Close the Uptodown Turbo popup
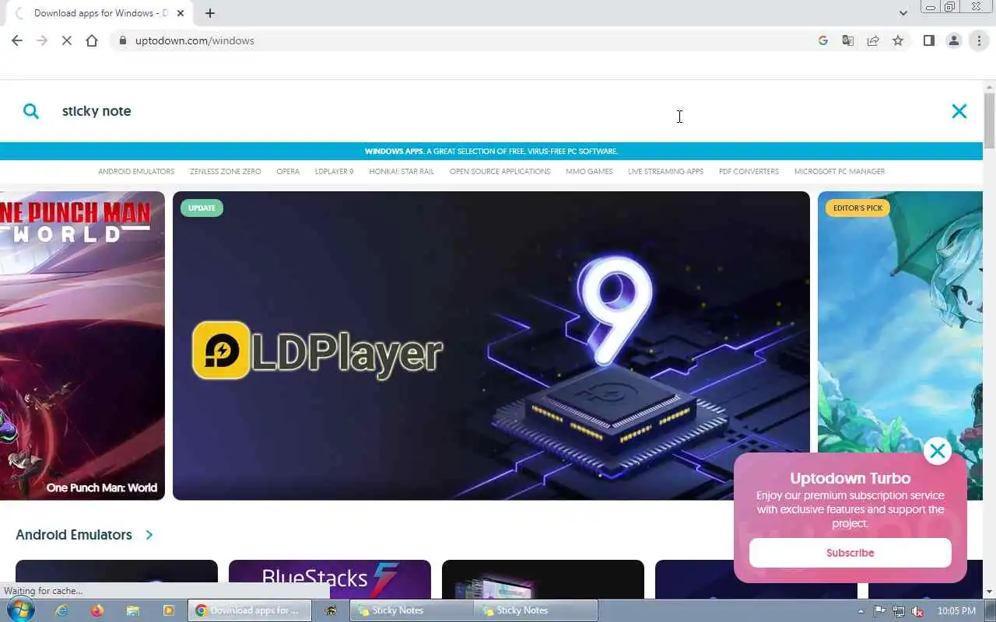 tap(938, 451)
